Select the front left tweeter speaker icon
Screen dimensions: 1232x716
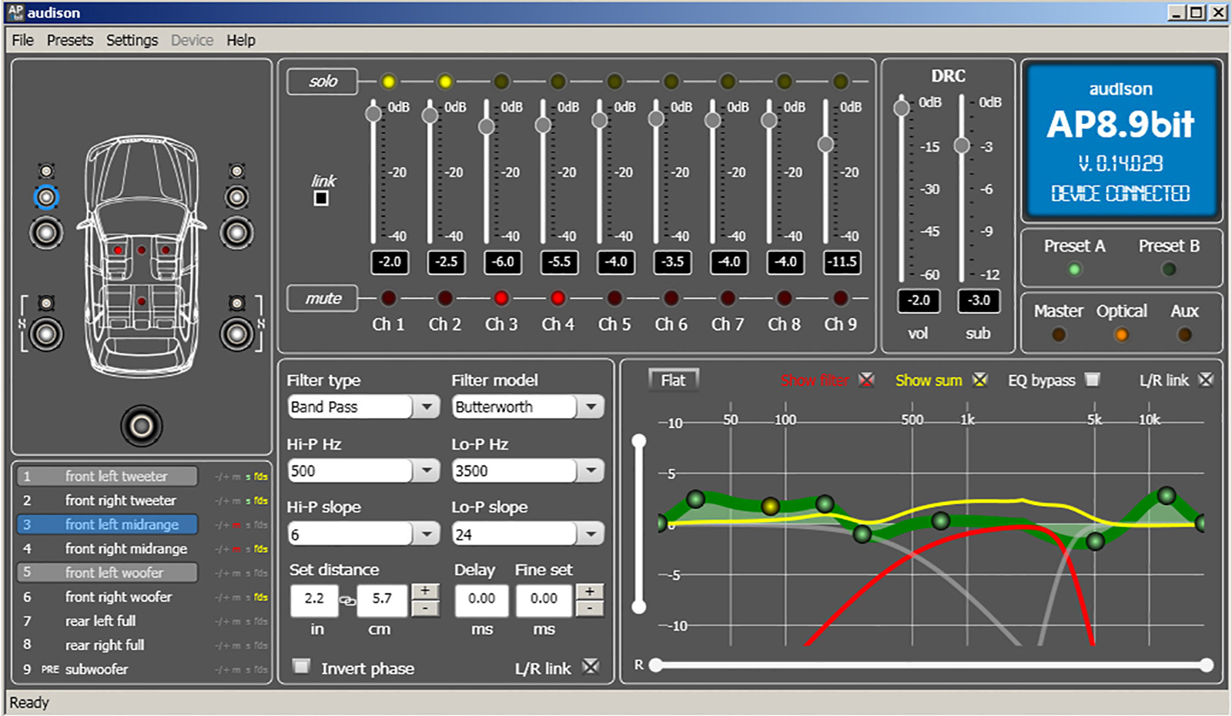pos(46,171)
